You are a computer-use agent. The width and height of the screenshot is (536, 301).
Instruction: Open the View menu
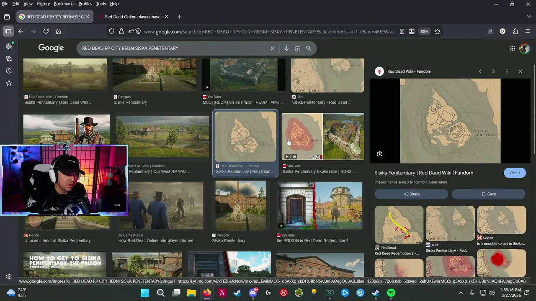pyautogui.click(x=28, y=4)
